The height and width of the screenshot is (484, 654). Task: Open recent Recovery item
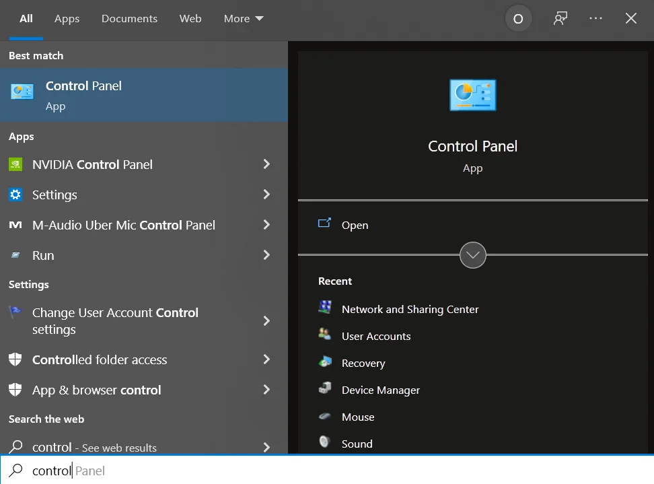363,364
